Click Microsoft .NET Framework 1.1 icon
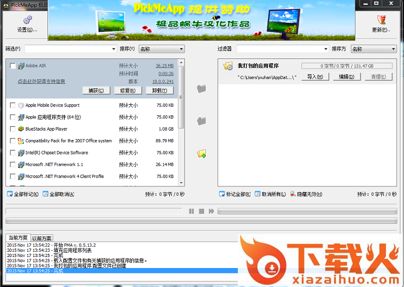Screen dimensions: 404x287 21,165
